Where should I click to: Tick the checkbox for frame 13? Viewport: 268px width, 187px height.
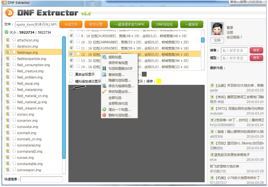(78, 60)
